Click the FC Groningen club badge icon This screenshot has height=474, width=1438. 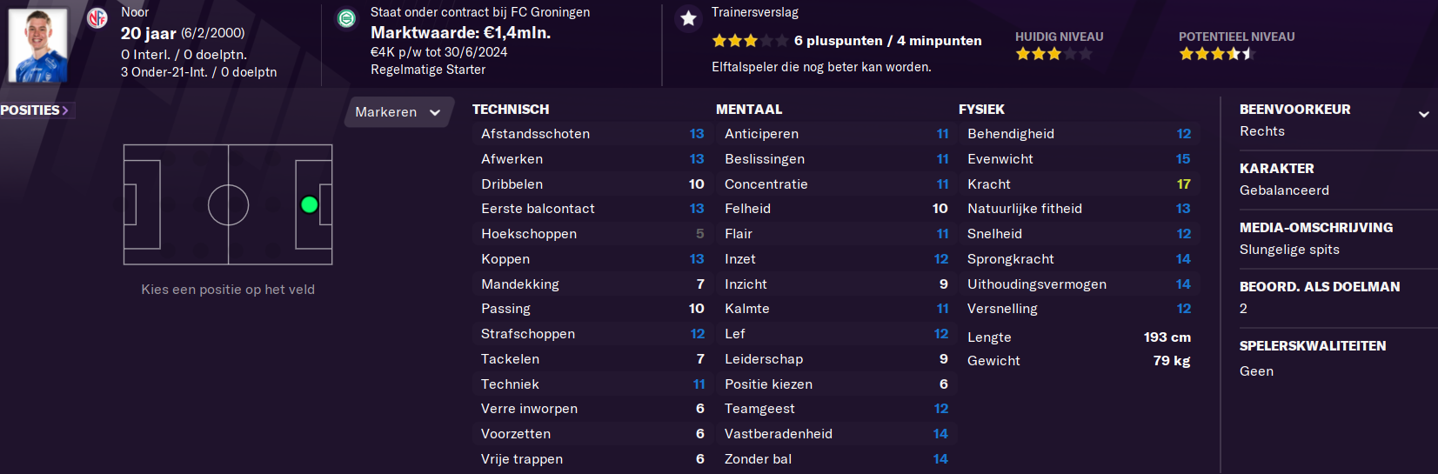click(346, 17)
